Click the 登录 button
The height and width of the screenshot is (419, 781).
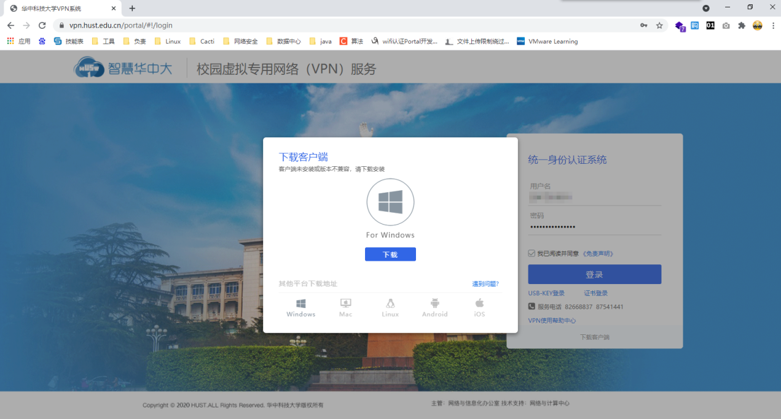pyautogui.click(x=594, y=274)
